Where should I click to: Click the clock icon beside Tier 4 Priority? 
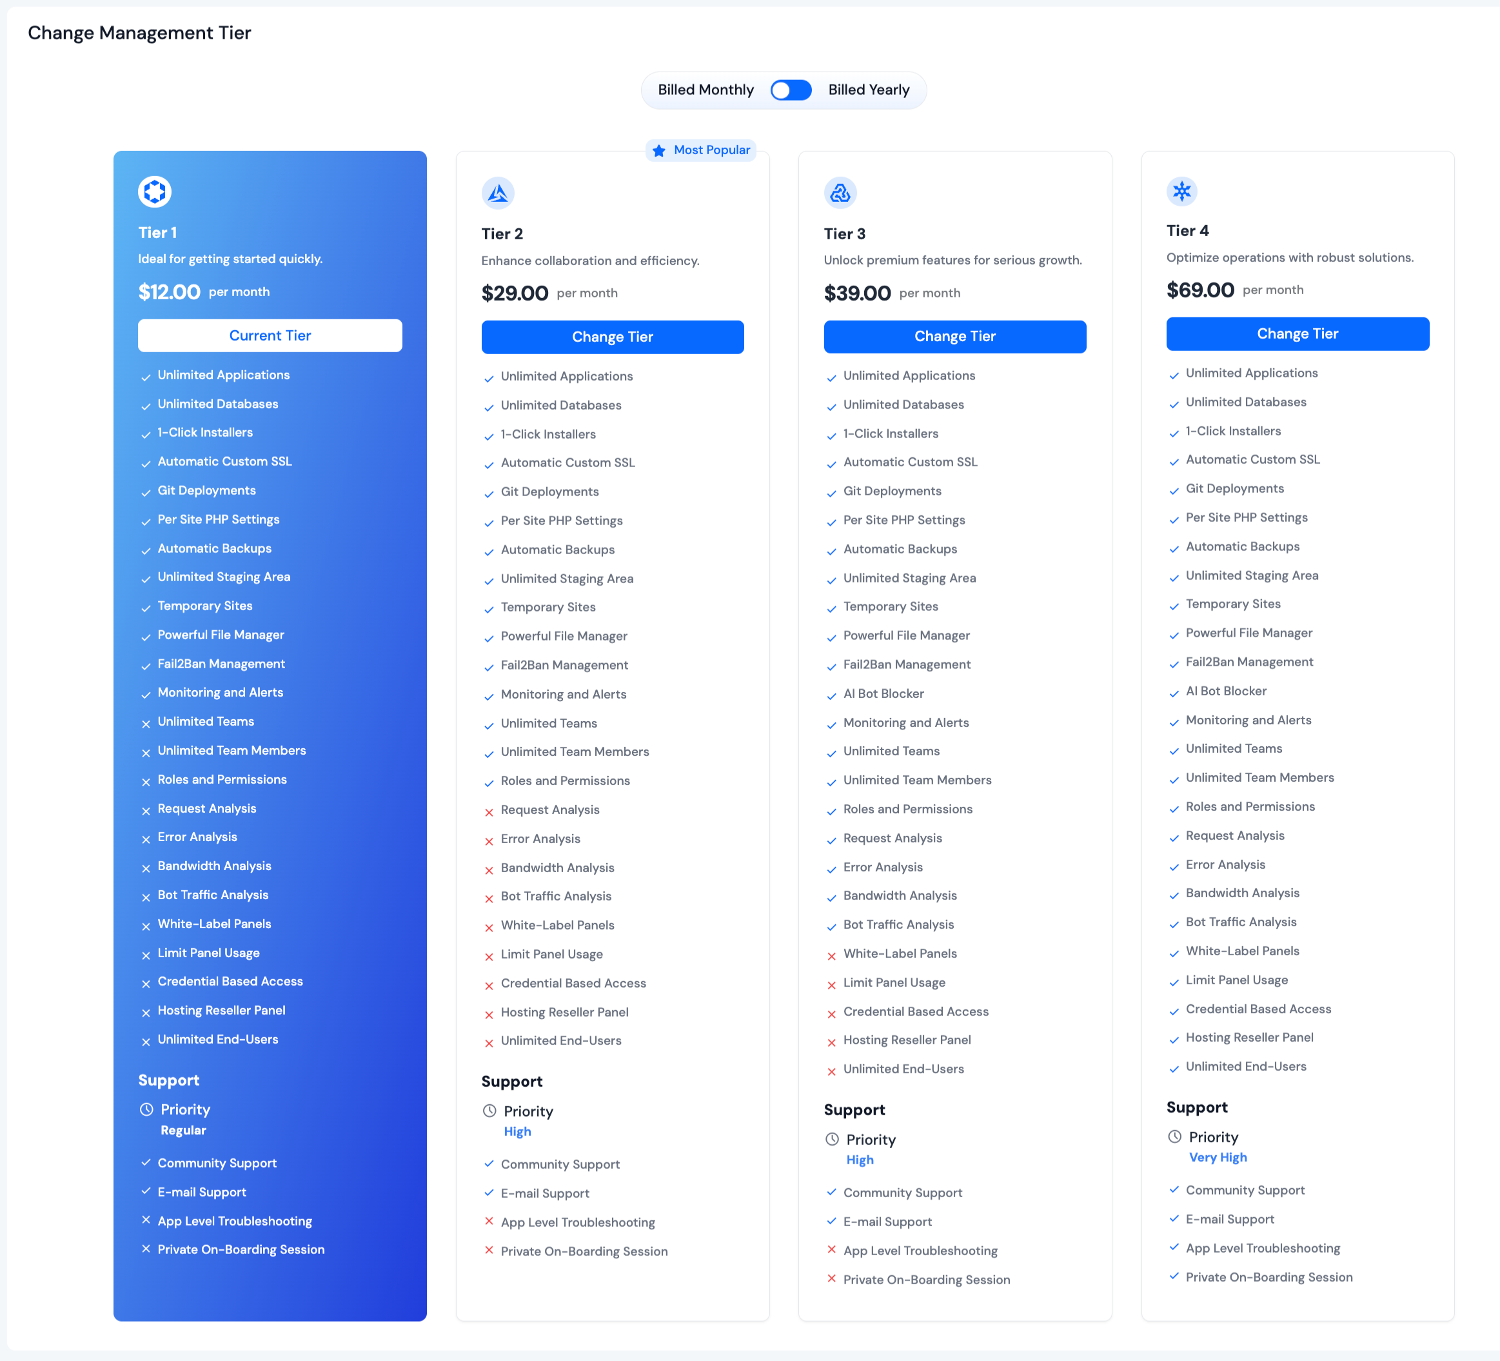[x=1175, y=1137]
